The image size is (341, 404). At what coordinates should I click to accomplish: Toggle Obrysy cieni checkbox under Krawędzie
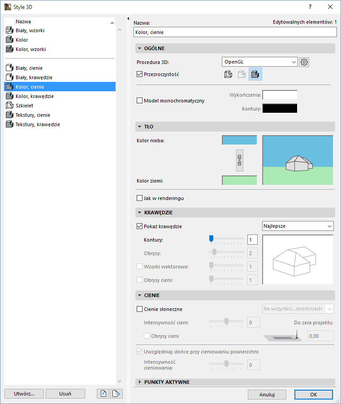coord(139,280)
